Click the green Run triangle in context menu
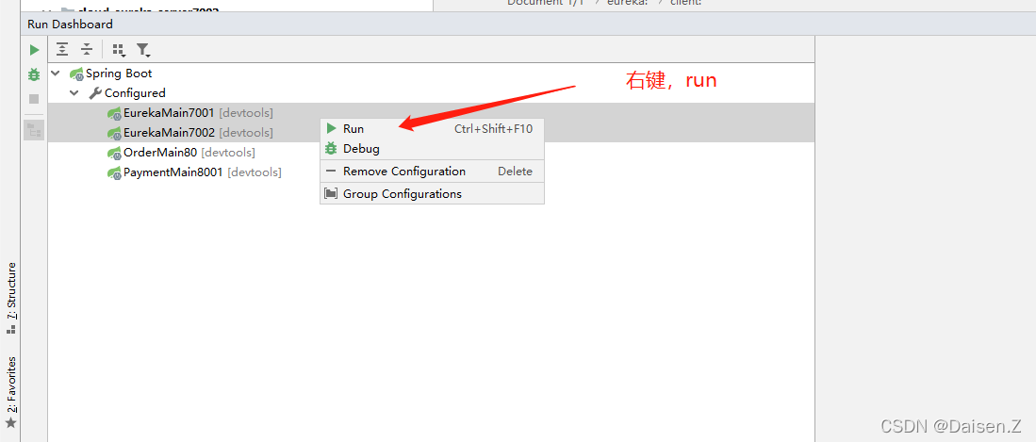Screen dimensions: 1036x442 (x=331, y=129)
